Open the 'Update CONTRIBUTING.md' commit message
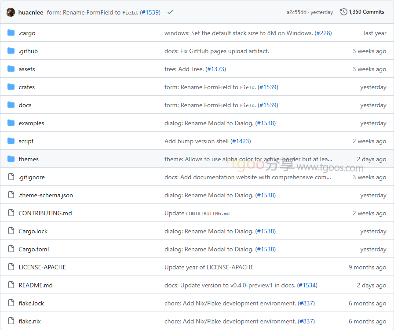Screen dimensions: 394x330 [x=197, y=213]
